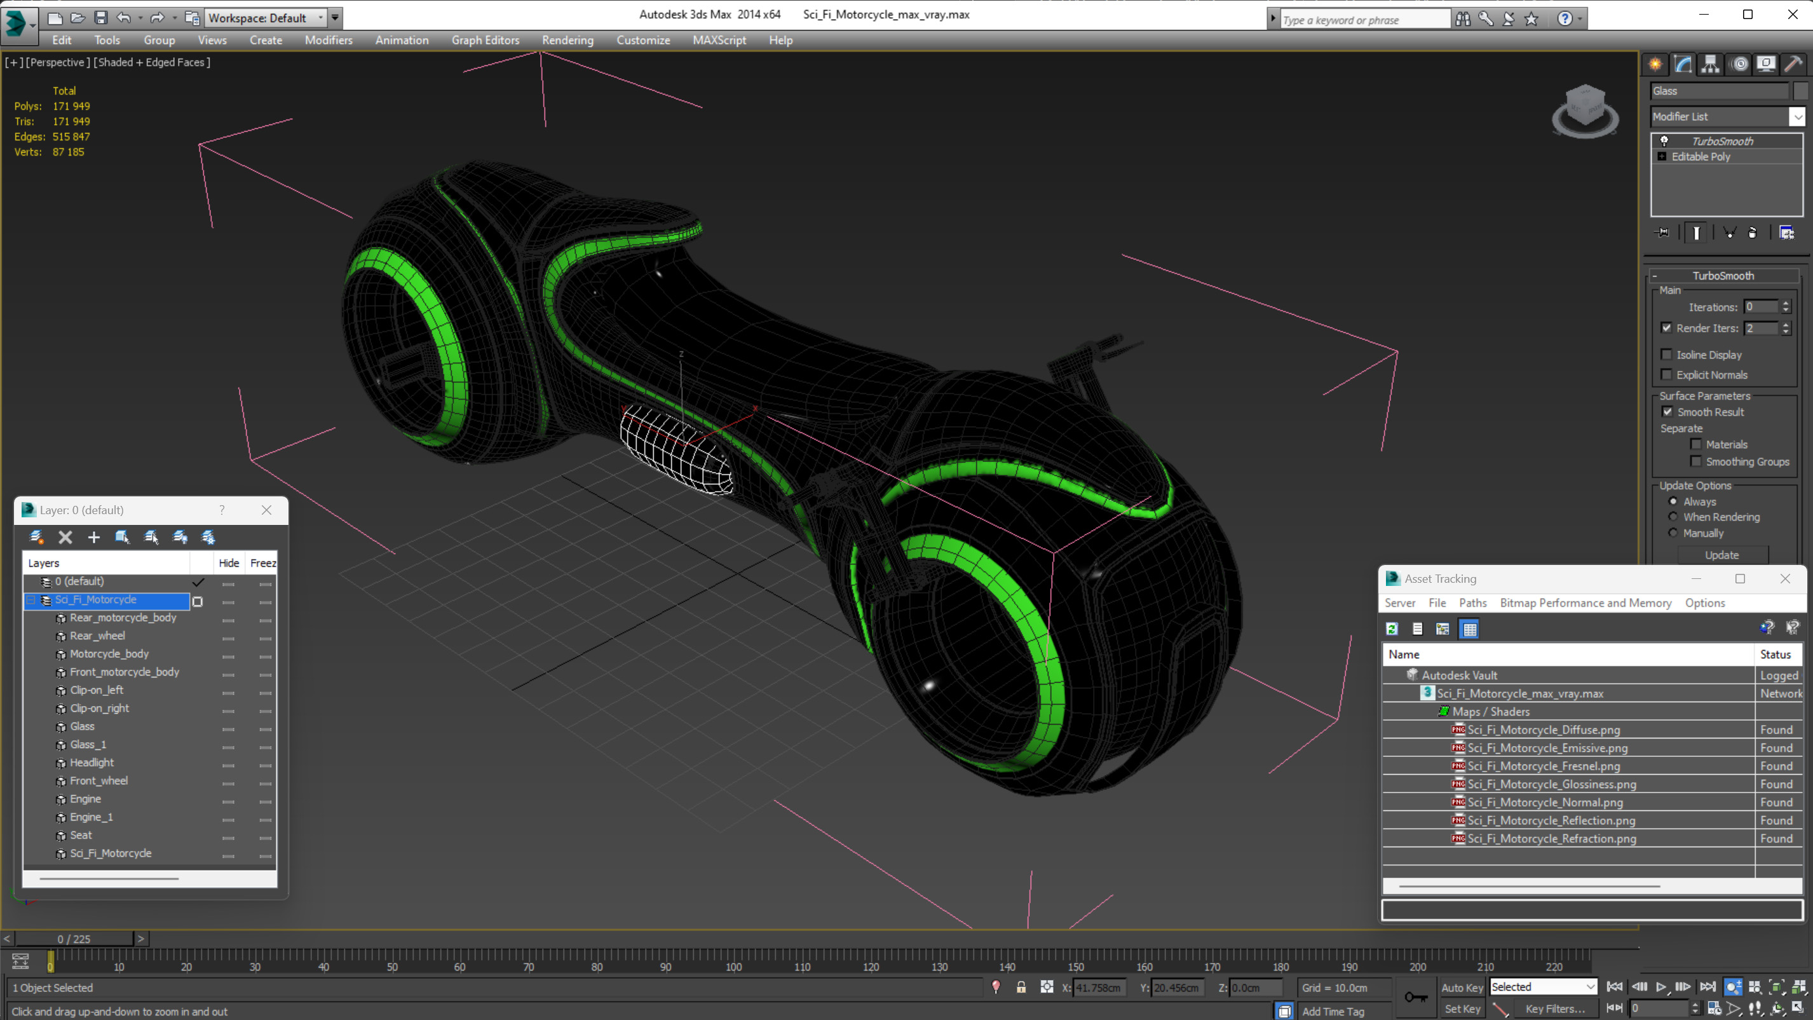Click the Open File folder icon

click(78, 18)
